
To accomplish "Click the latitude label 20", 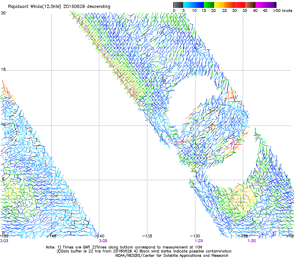I will point(3,13).
